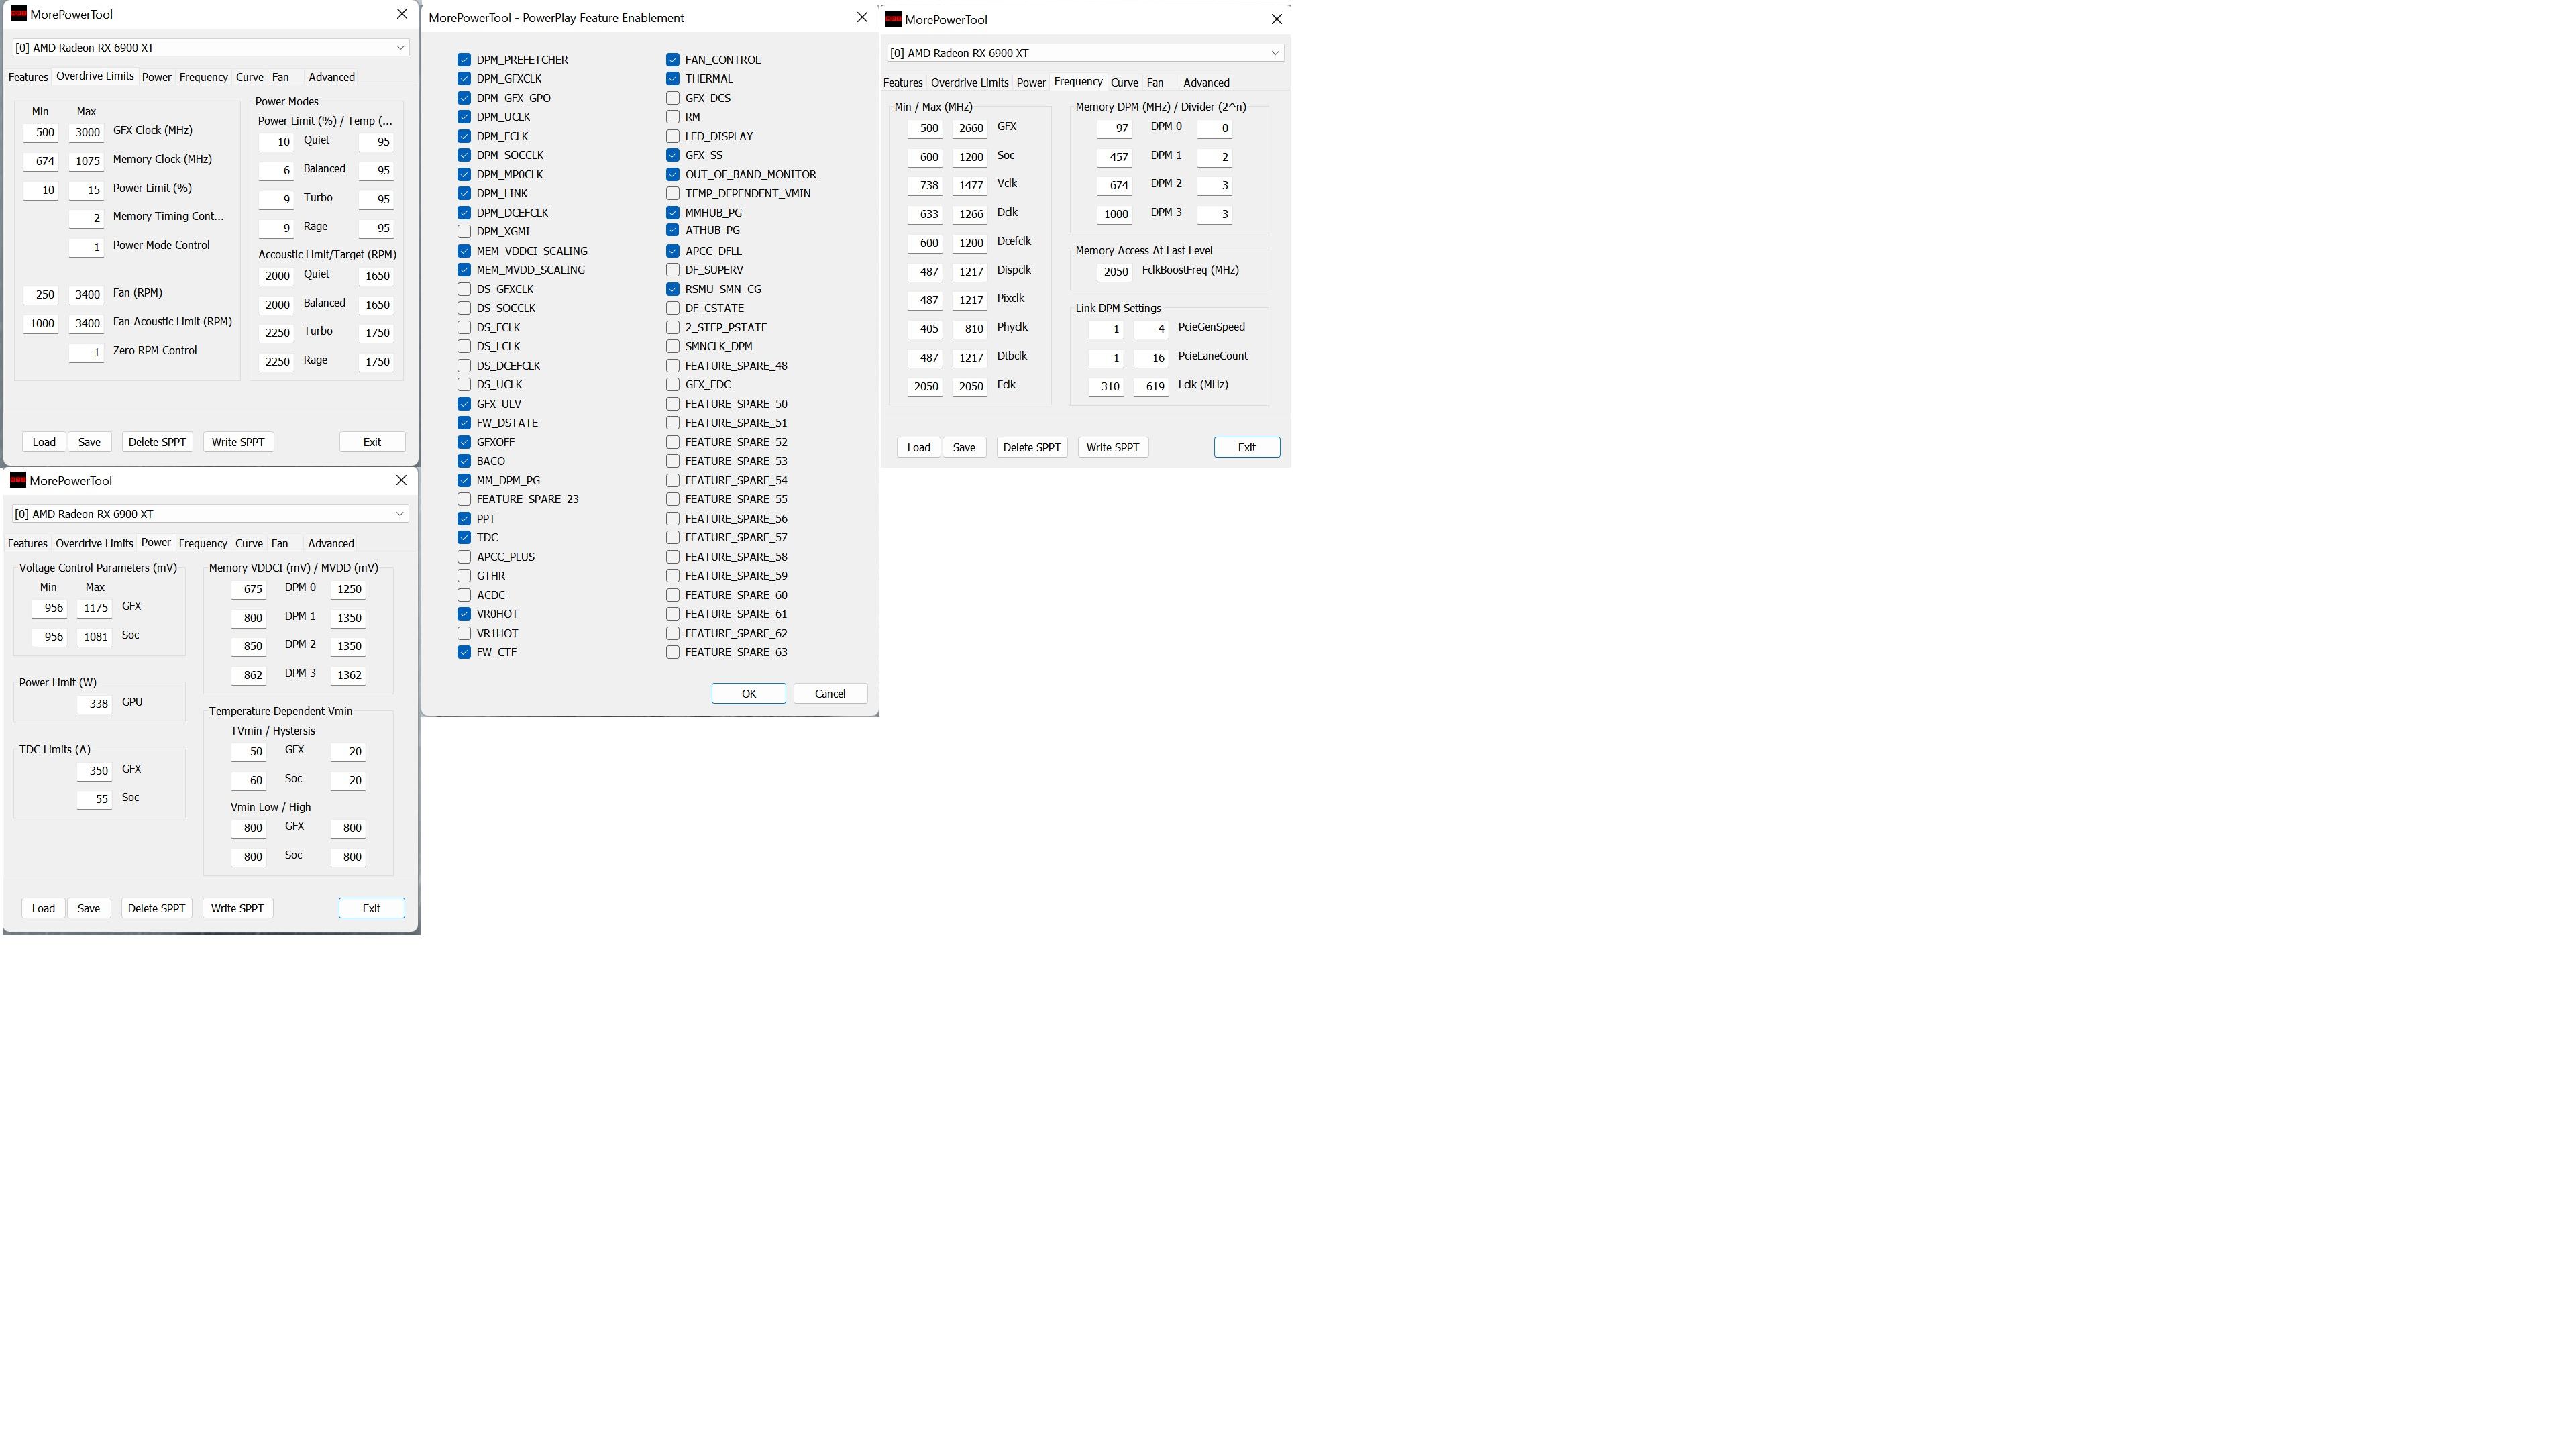Click Save in Frequency window
The height and width of the screenshot is (1449, 2576).
click(x=964, y=447)
